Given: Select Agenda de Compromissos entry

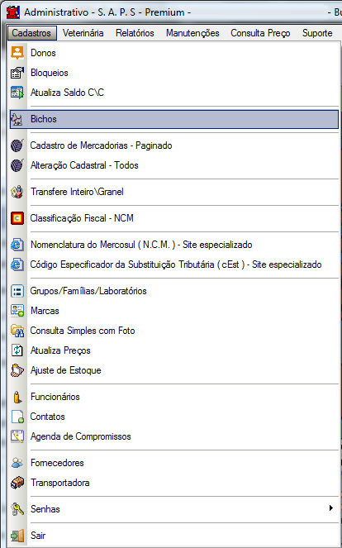Looking at the screenshot, I should [174, 436].
